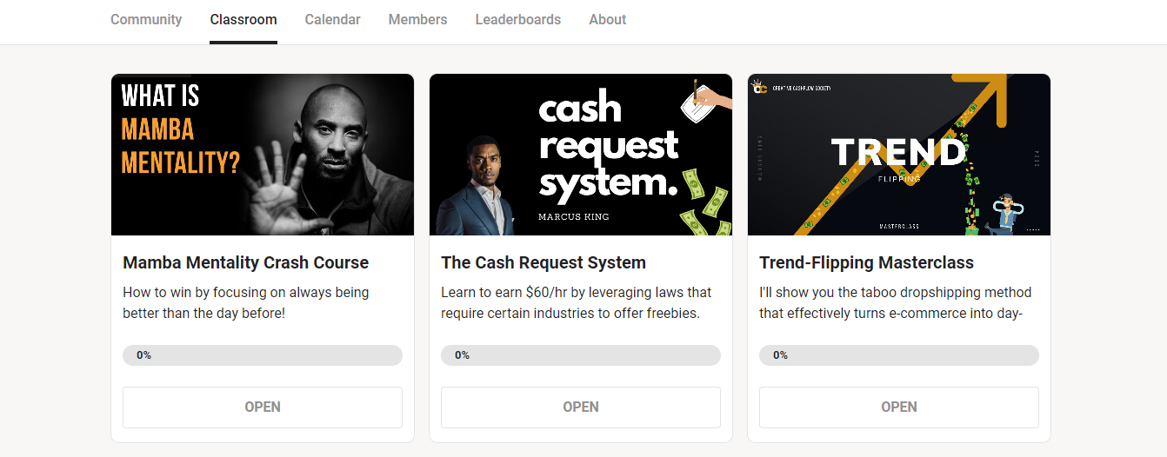Click the Mamba Mentality Crash Course title
Viewport: 1167px width, 457px height.
[246, 262]
